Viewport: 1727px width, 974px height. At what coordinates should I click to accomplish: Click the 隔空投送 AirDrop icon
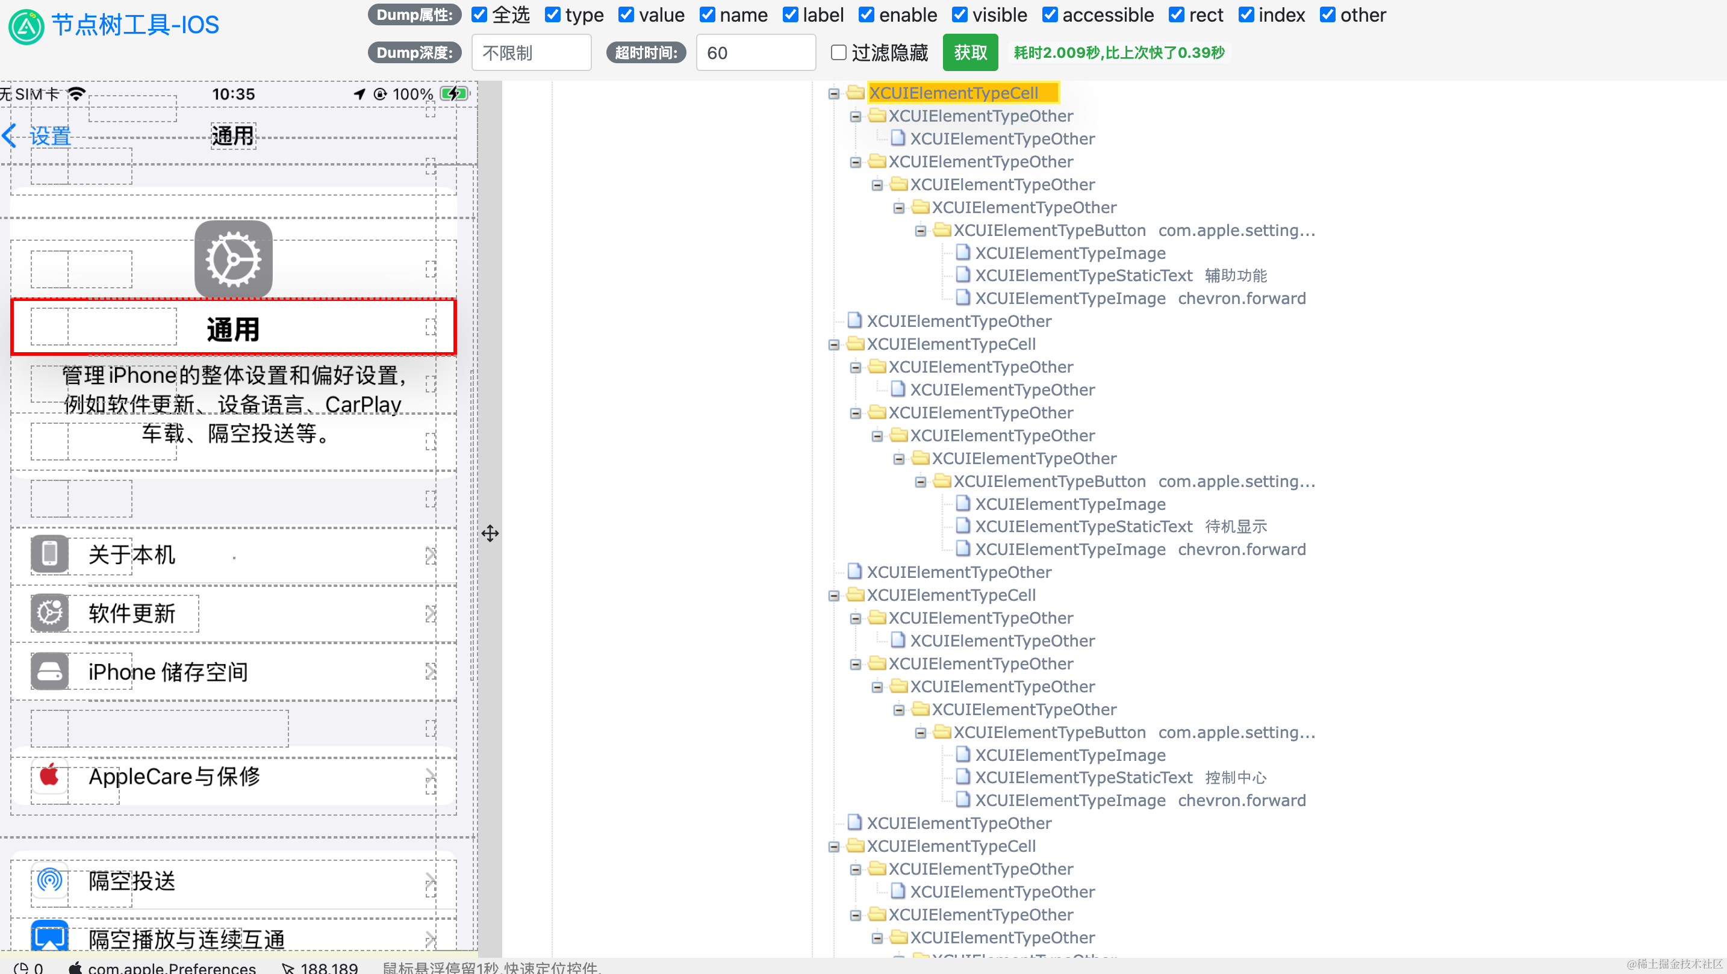click(x=49, y=880)
